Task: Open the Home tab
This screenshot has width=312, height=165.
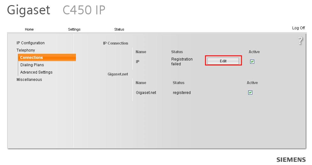Action: coord(29,29)
